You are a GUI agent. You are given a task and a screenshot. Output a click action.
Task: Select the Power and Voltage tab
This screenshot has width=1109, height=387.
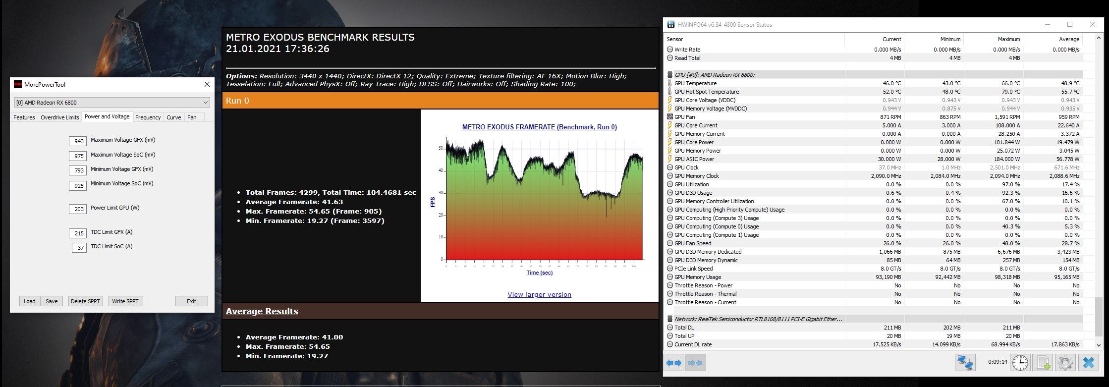click(107, 116)
